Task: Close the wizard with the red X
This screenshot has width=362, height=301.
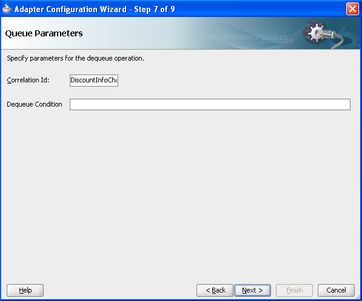Action: pos(352,9)
